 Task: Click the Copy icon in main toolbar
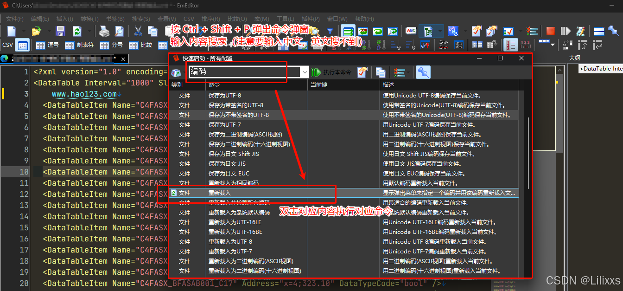tap(153, 32)
